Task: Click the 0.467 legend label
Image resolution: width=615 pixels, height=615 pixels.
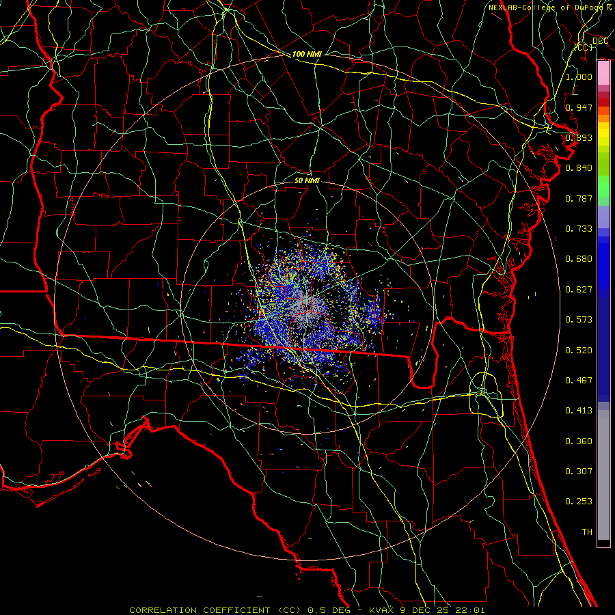Action: 579,381
